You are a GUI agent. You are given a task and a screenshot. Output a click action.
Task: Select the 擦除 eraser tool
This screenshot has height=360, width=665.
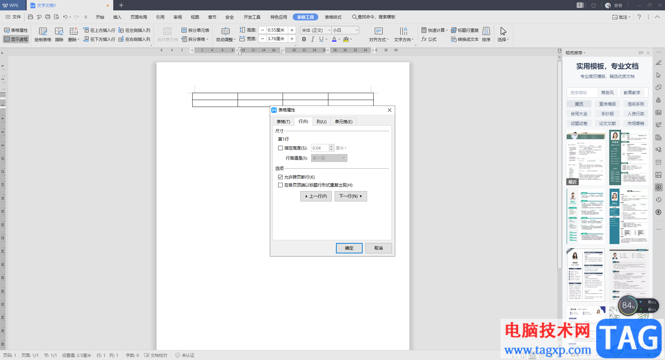point(59,35)
